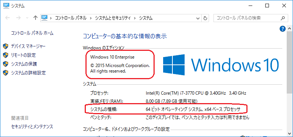Screen dimensions: 293x137
Task: Refresh the control panel view
Action: coord(205,18)
